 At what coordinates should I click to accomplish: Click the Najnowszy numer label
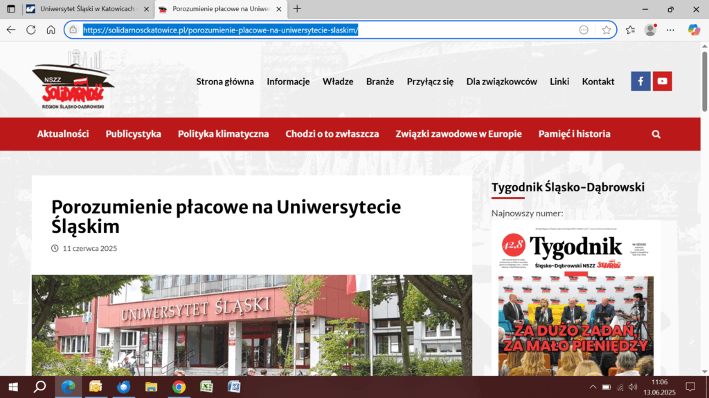[x=527, y=214]
